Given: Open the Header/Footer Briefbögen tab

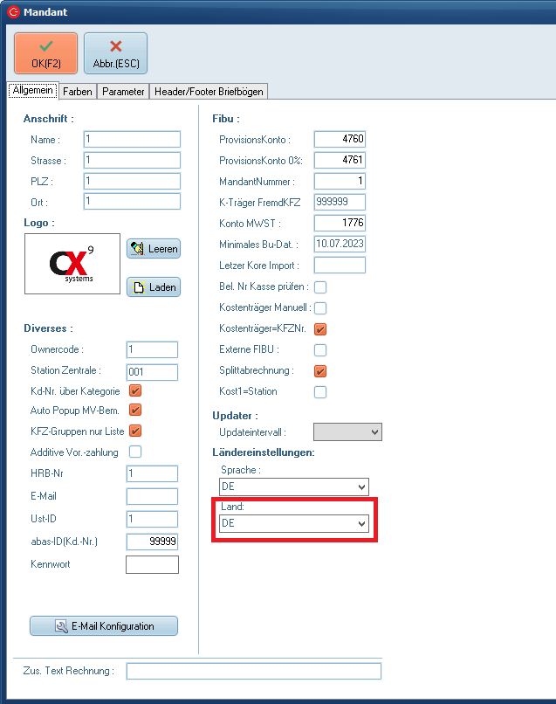Looking at the screenshot, I should pyautogui.click(x=209, y=91).
